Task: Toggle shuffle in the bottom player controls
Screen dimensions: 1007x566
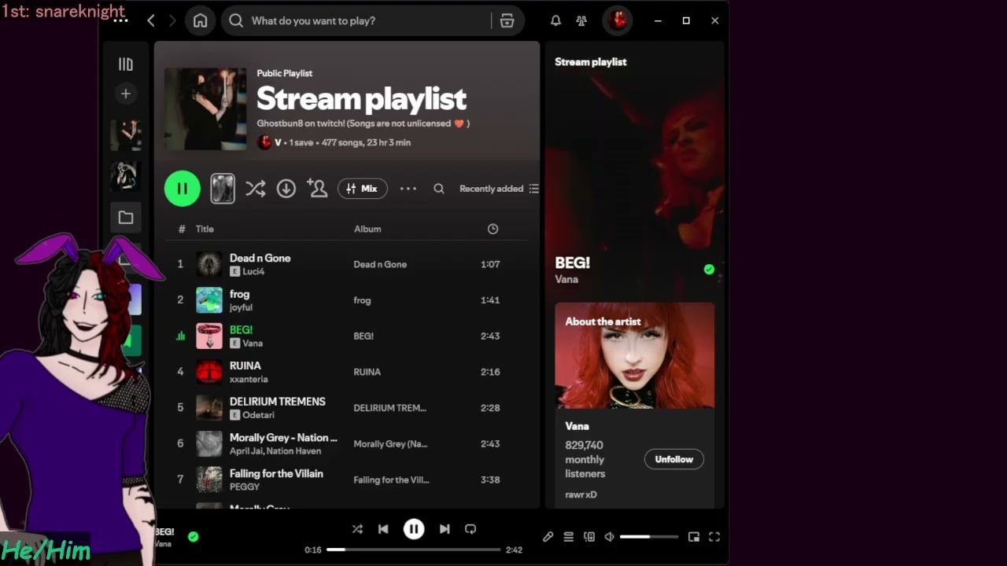Action: click(357, 529)
